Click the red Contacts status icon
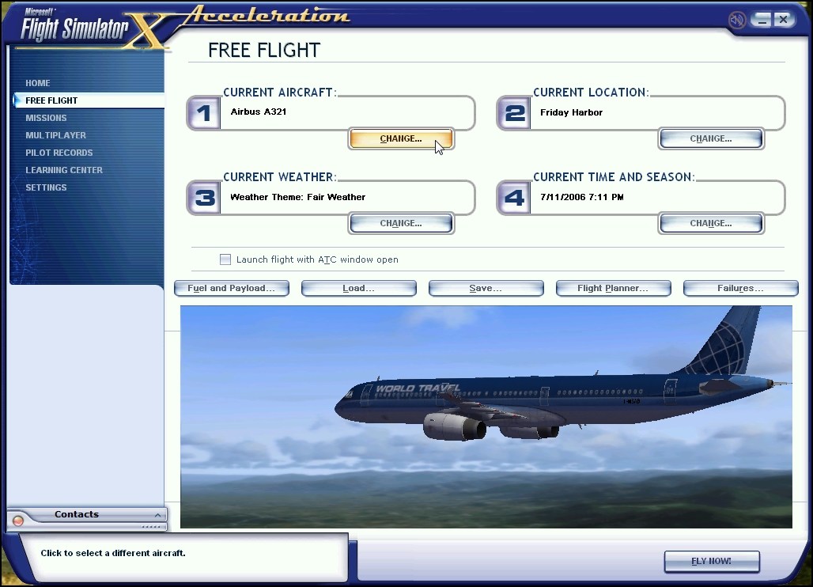 [x=18, y=521]
